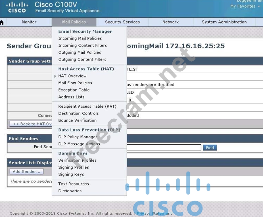Click the Cisco logo in header
The height and width of the screenshot is (217, 263).
click(x=17, y=7)
